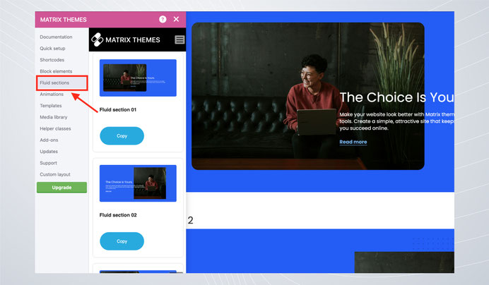Click the 'Fluid section 01' title

tap(118, 109)
